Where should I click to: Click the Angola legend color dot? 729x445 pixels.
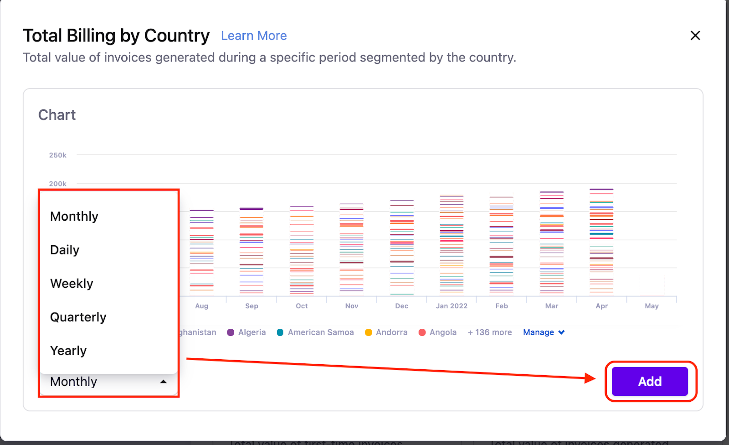pyautogui.click(x=422, y=332)
